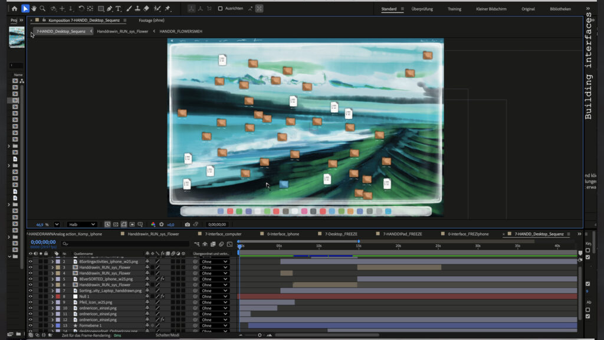Open the Halb resolution dropdown
The height and width of the screenshot is (340, 604).
pos(81,224)
